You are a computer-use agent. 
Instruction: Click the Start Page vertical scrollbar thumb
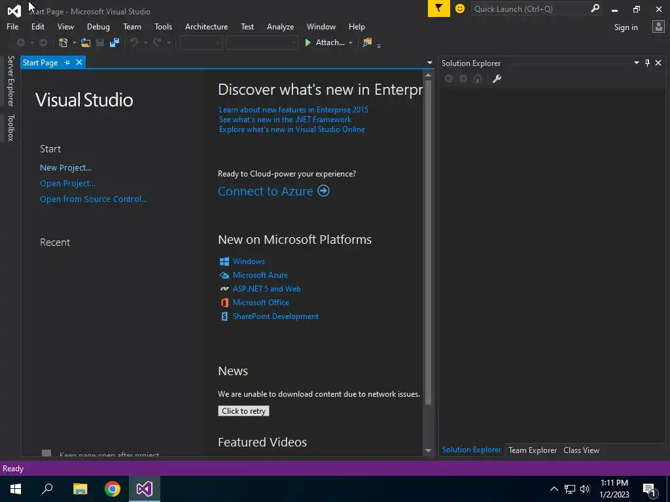pos(428,242)
